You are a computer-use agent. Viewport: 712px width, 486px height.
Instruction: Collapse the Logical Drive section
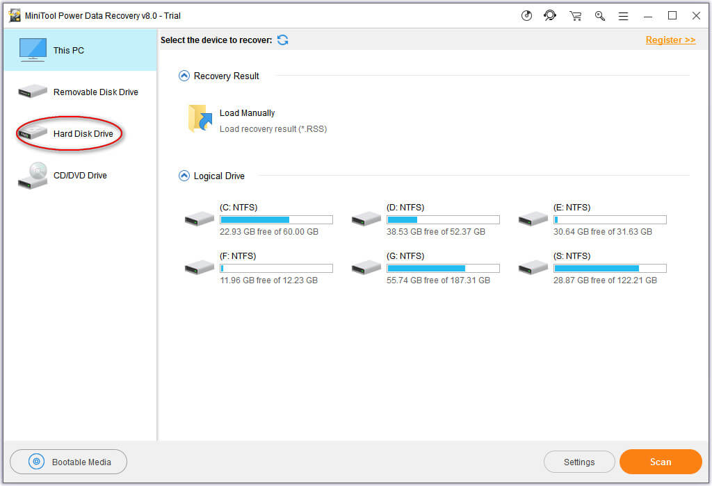(x=184, y=176)
